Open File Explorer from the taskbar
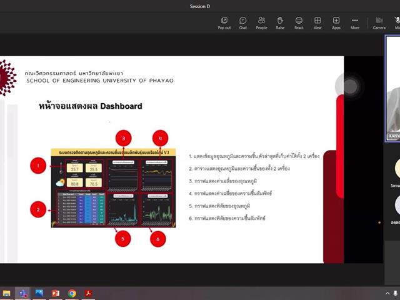This screenshot has height=300, width=400. pyautogui.click(x=6, y=293)
